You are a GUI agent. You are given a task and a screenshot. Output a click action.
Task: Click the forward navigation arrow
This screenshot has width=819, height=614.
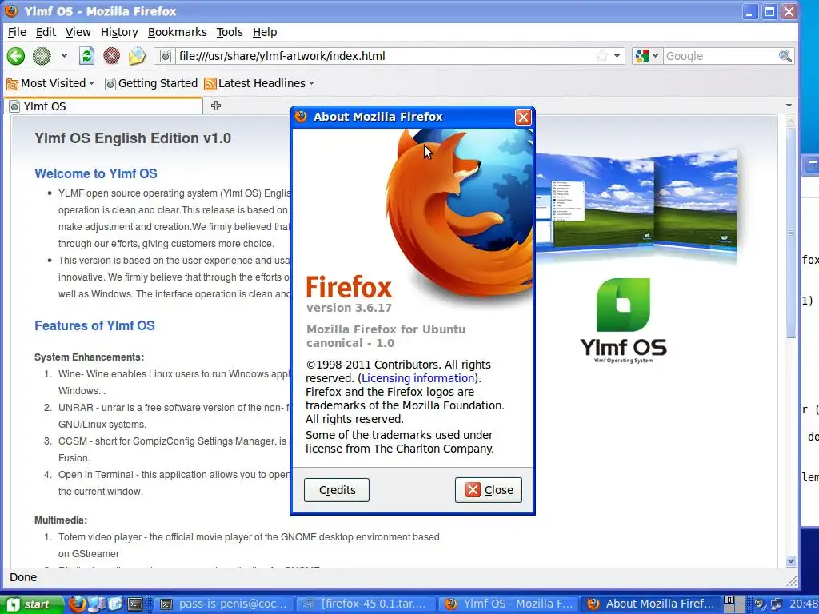pyautogui.click(x=42, y=56)
